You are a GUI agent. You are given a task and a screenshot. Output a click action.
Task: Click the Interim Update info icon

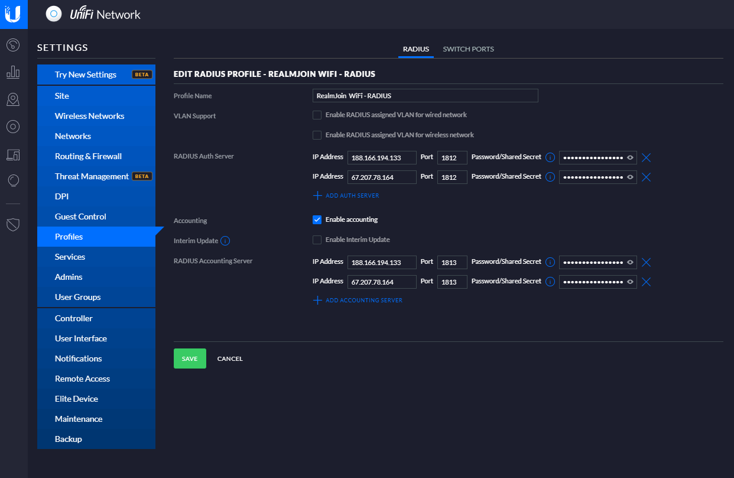225,241
